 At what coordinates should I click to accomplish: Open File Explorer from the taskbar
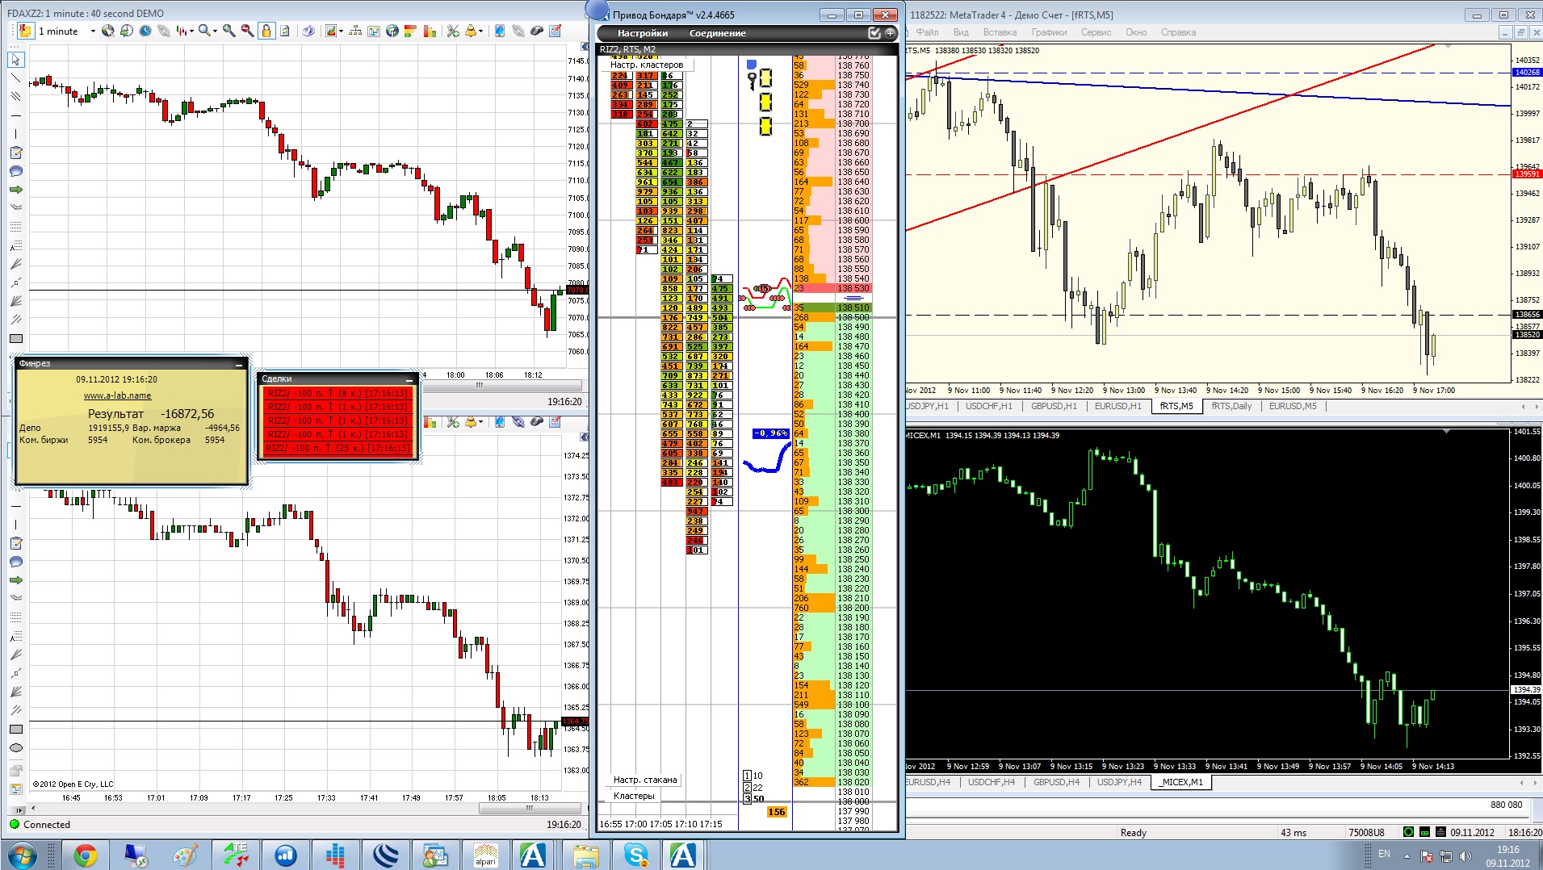(585, 855)
